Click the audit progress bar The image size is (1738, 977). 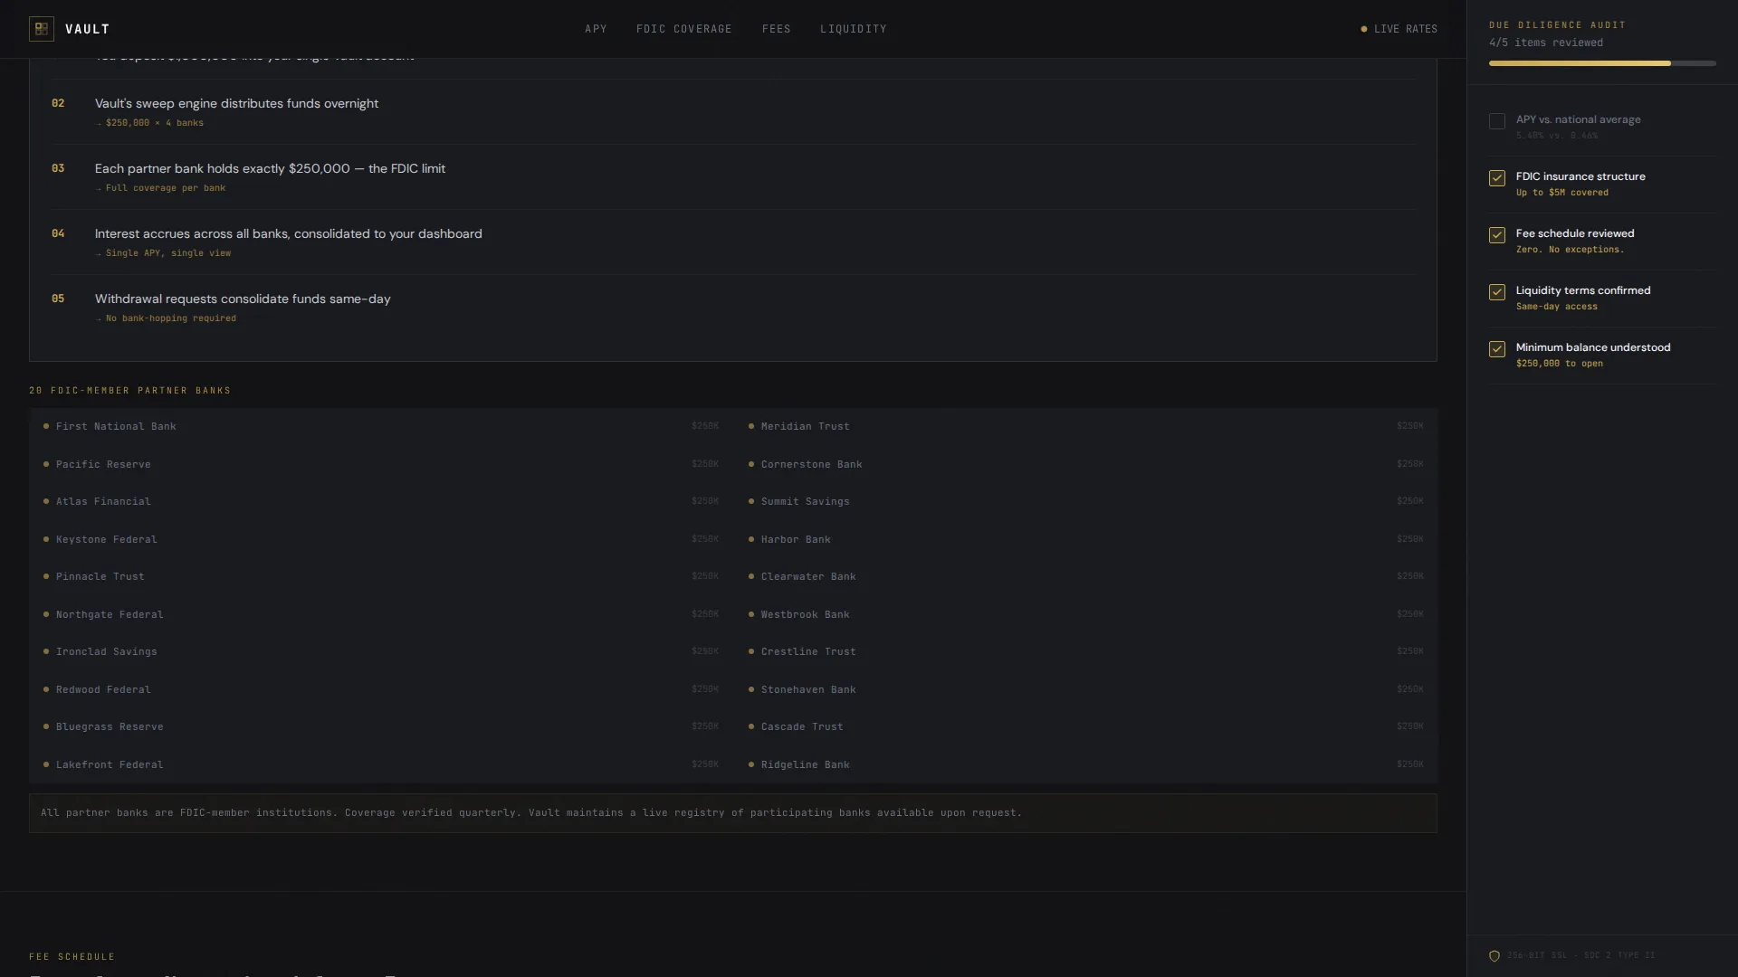click(x=1602, y=63)
